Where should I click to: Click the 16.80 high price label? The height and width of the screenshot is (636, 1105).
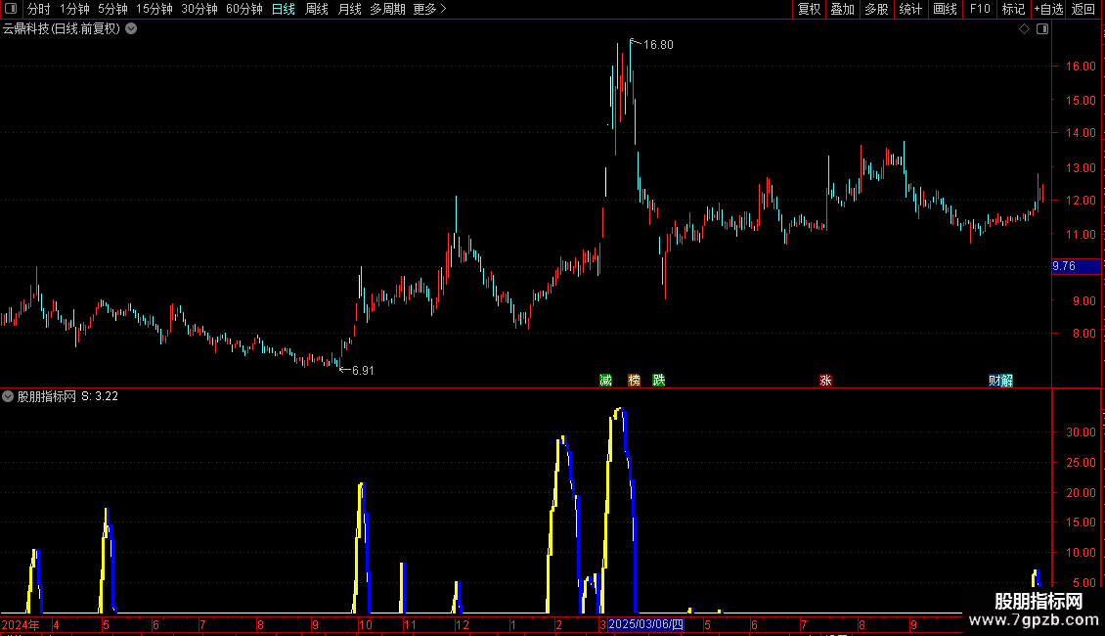tap(658, 44)
